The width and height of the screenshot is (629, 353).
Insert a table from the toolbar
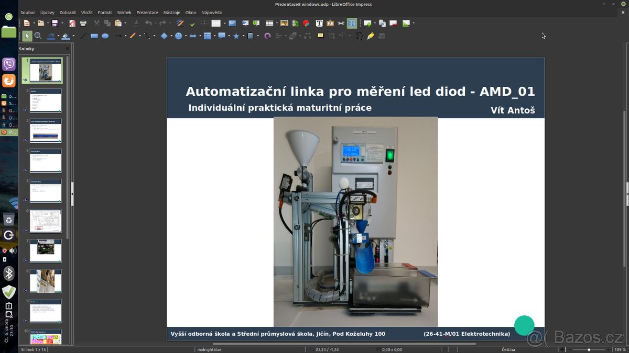tap(269, 23)
